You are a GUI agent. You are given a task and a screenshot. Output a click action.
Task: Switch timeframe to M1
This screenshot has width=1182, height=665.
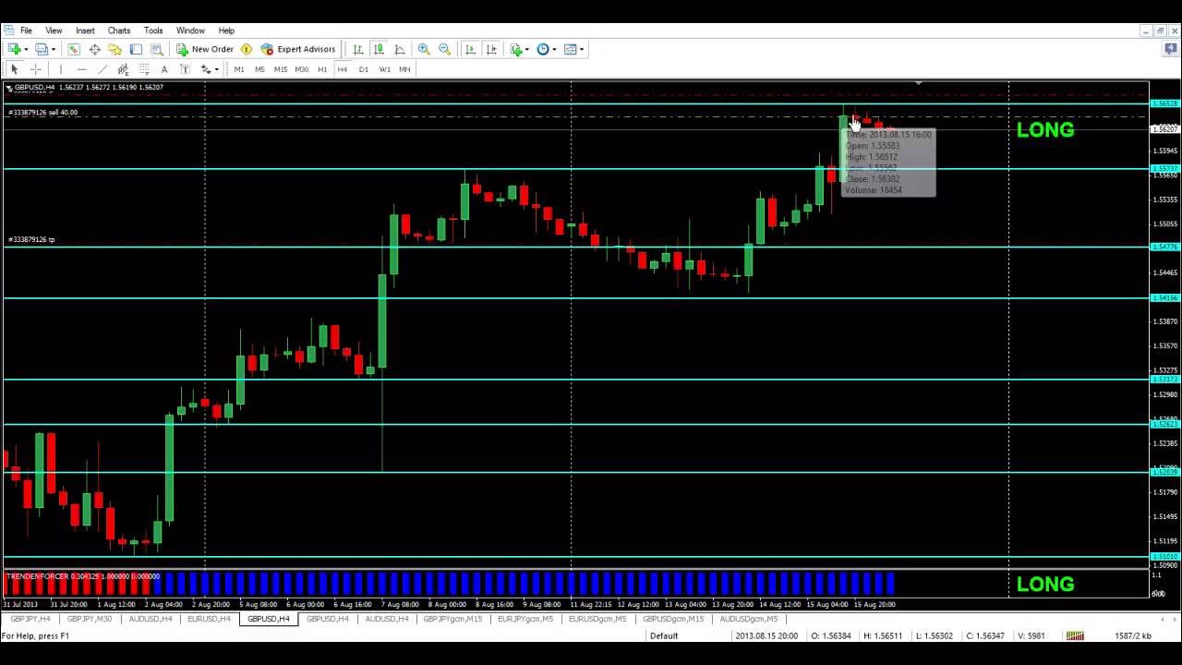pos(239,69)
